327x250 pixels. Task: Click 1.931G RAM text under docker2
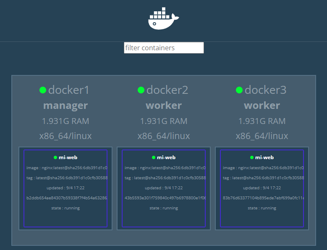coord(164,121)
